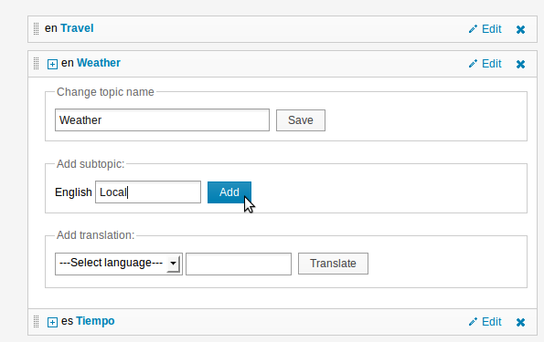Viewport: 544px width, 342px height.
Task: Click the pencil icon beside Weather's Edit
Action: tap(473, 64)
